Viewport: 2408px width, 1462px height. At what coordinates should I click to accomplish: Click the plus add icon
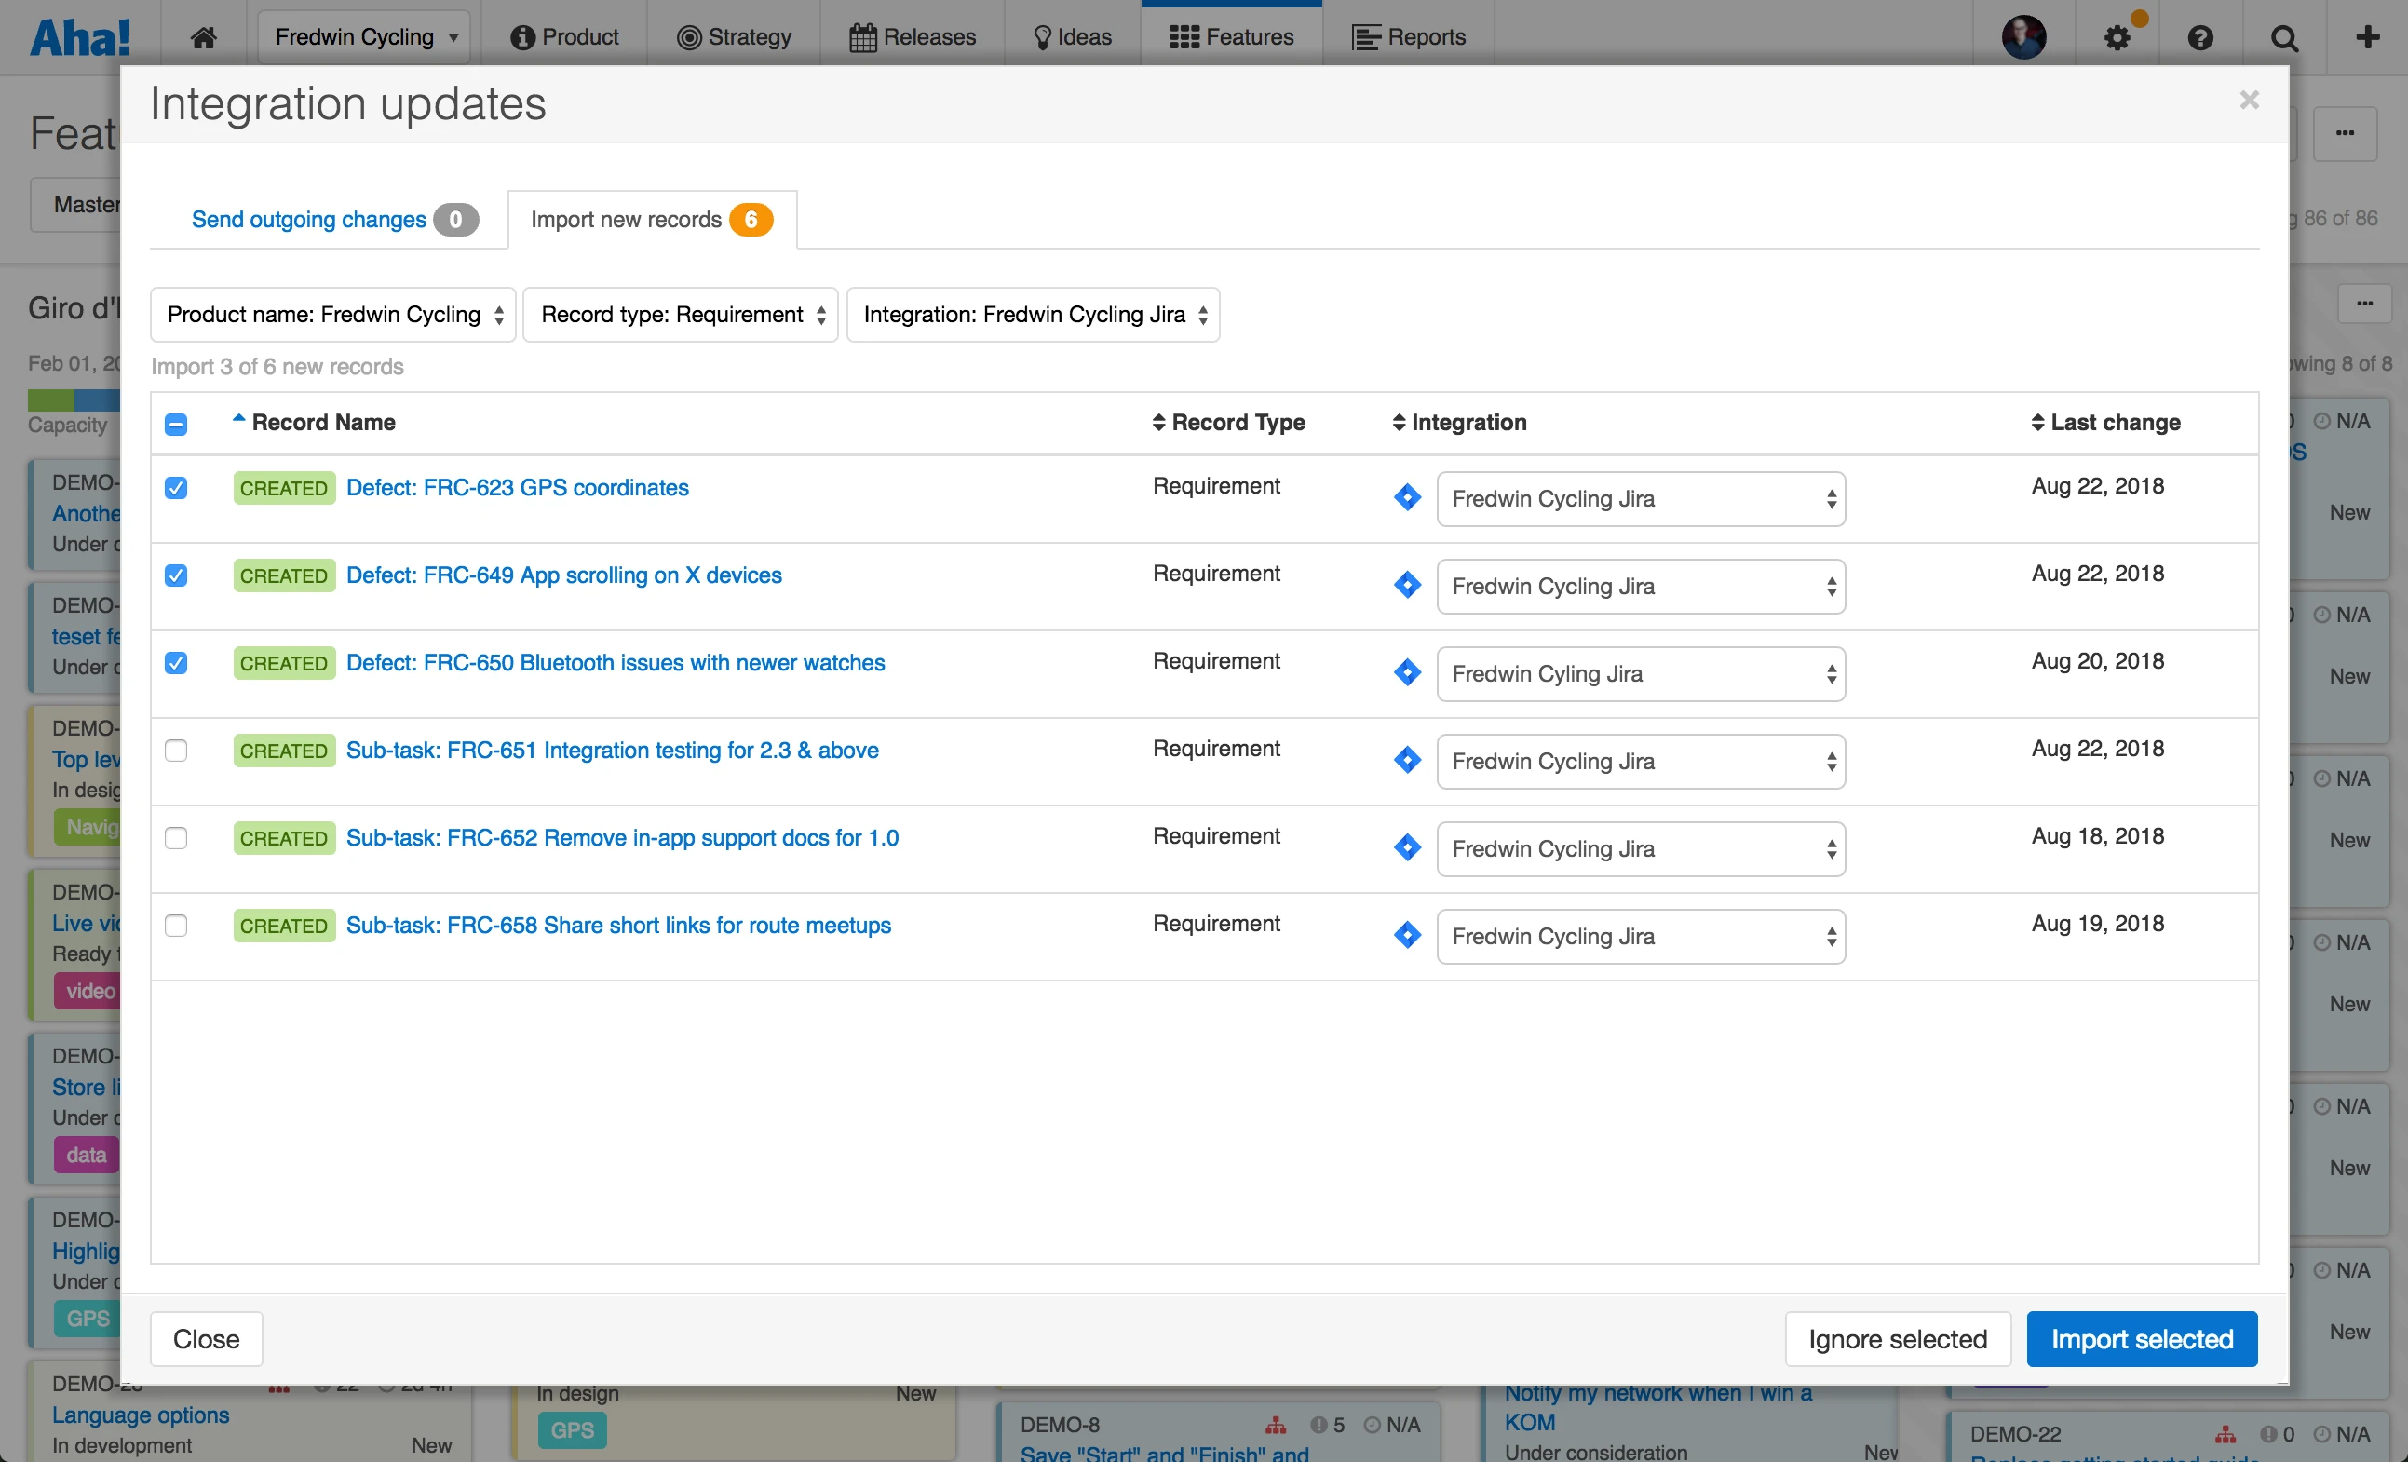pos(2367,37)
